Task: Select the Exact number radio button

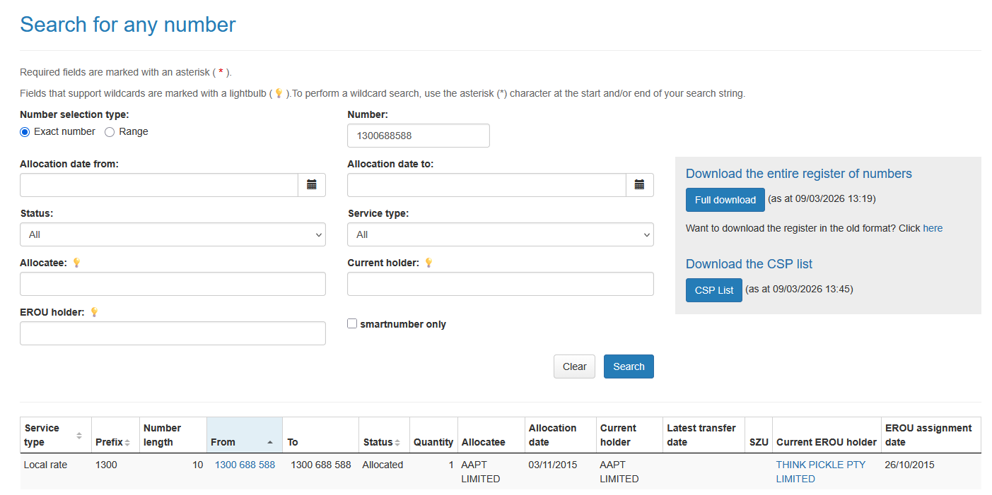Action: [x=25, y=132]
